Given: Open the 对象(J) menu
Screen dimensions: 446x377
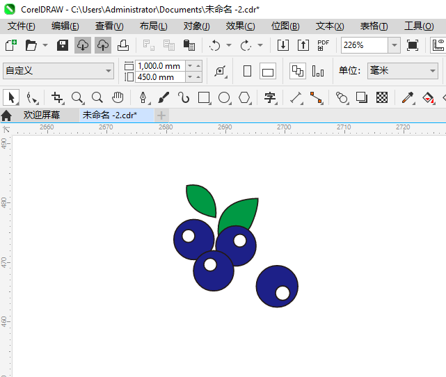Looking at the screenshot, I should (197, 26).
